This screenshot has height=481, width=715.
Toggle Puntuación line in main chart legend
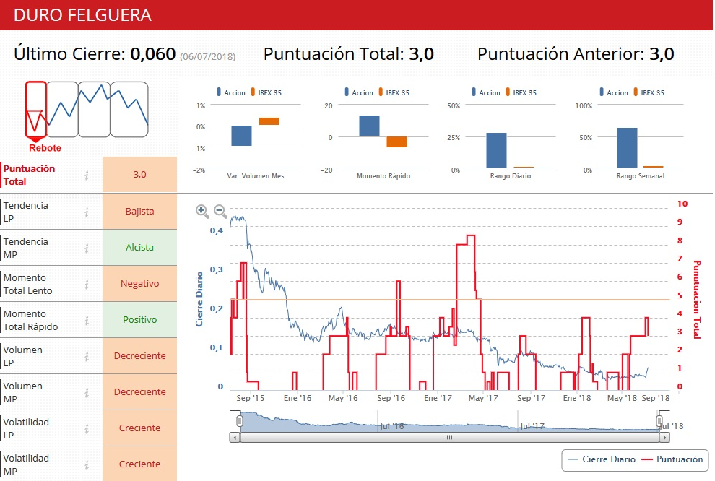(672, 459)
